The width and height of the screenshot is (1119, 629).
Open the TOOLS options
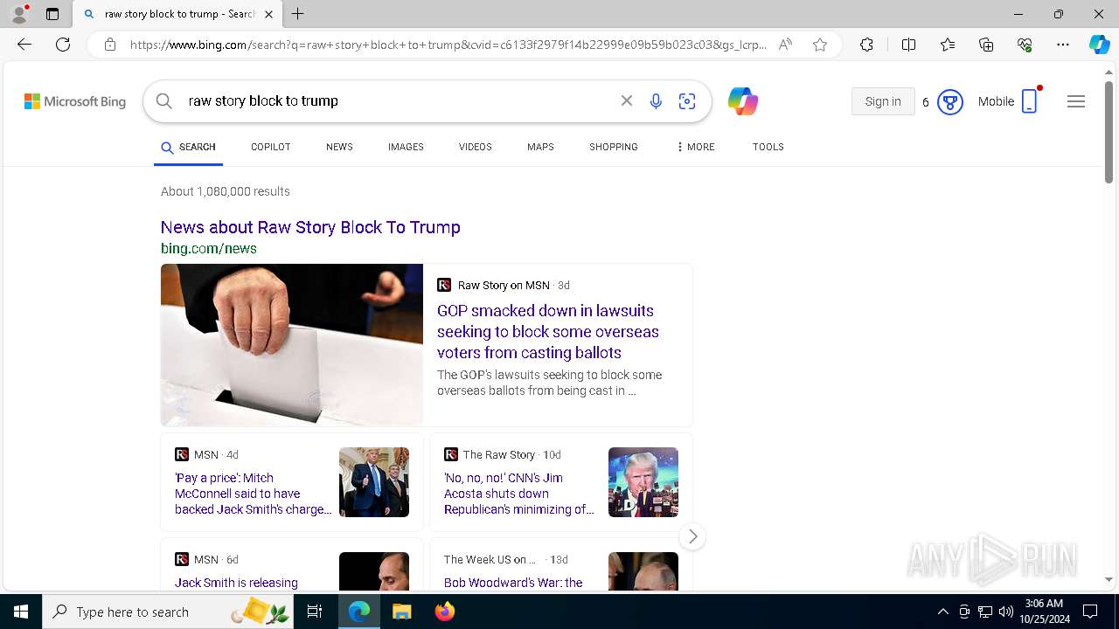(x=768, y=147)
